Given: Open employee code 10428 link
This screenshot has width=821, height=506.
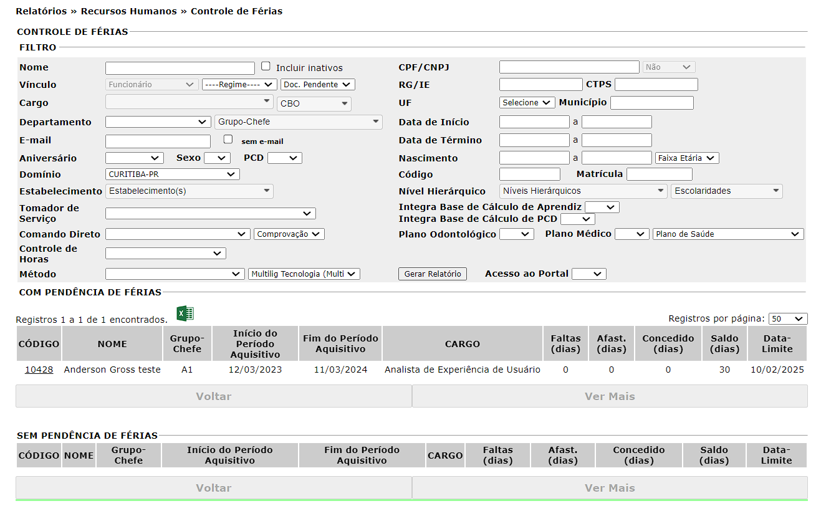Looking at the screenshot, I should pyautogui.click(x=39, y=370).
